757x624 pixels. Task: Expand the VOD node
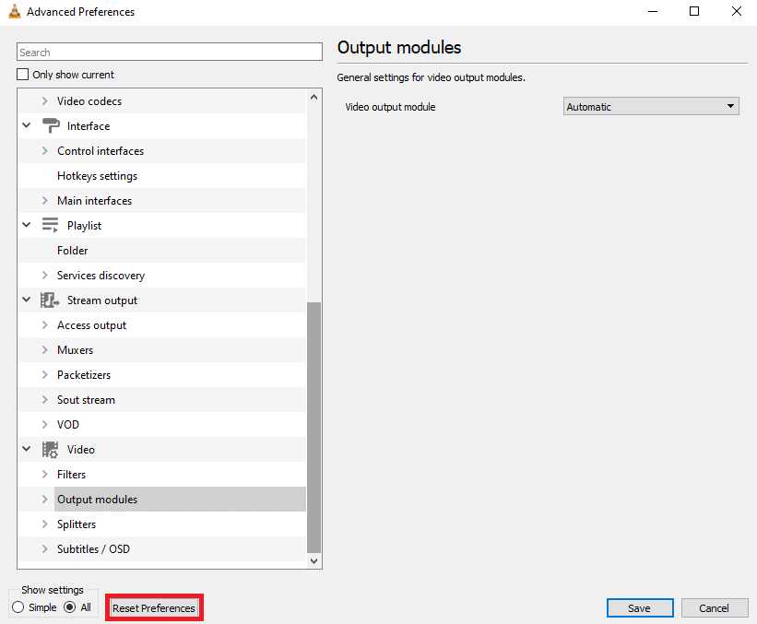point(45,424)
